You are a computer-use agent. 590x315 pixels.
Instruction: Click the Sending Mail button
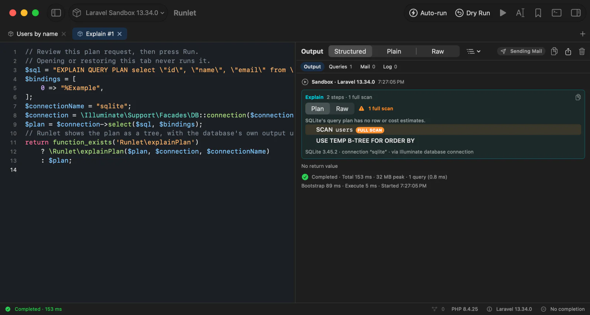(x=521, y=51)
